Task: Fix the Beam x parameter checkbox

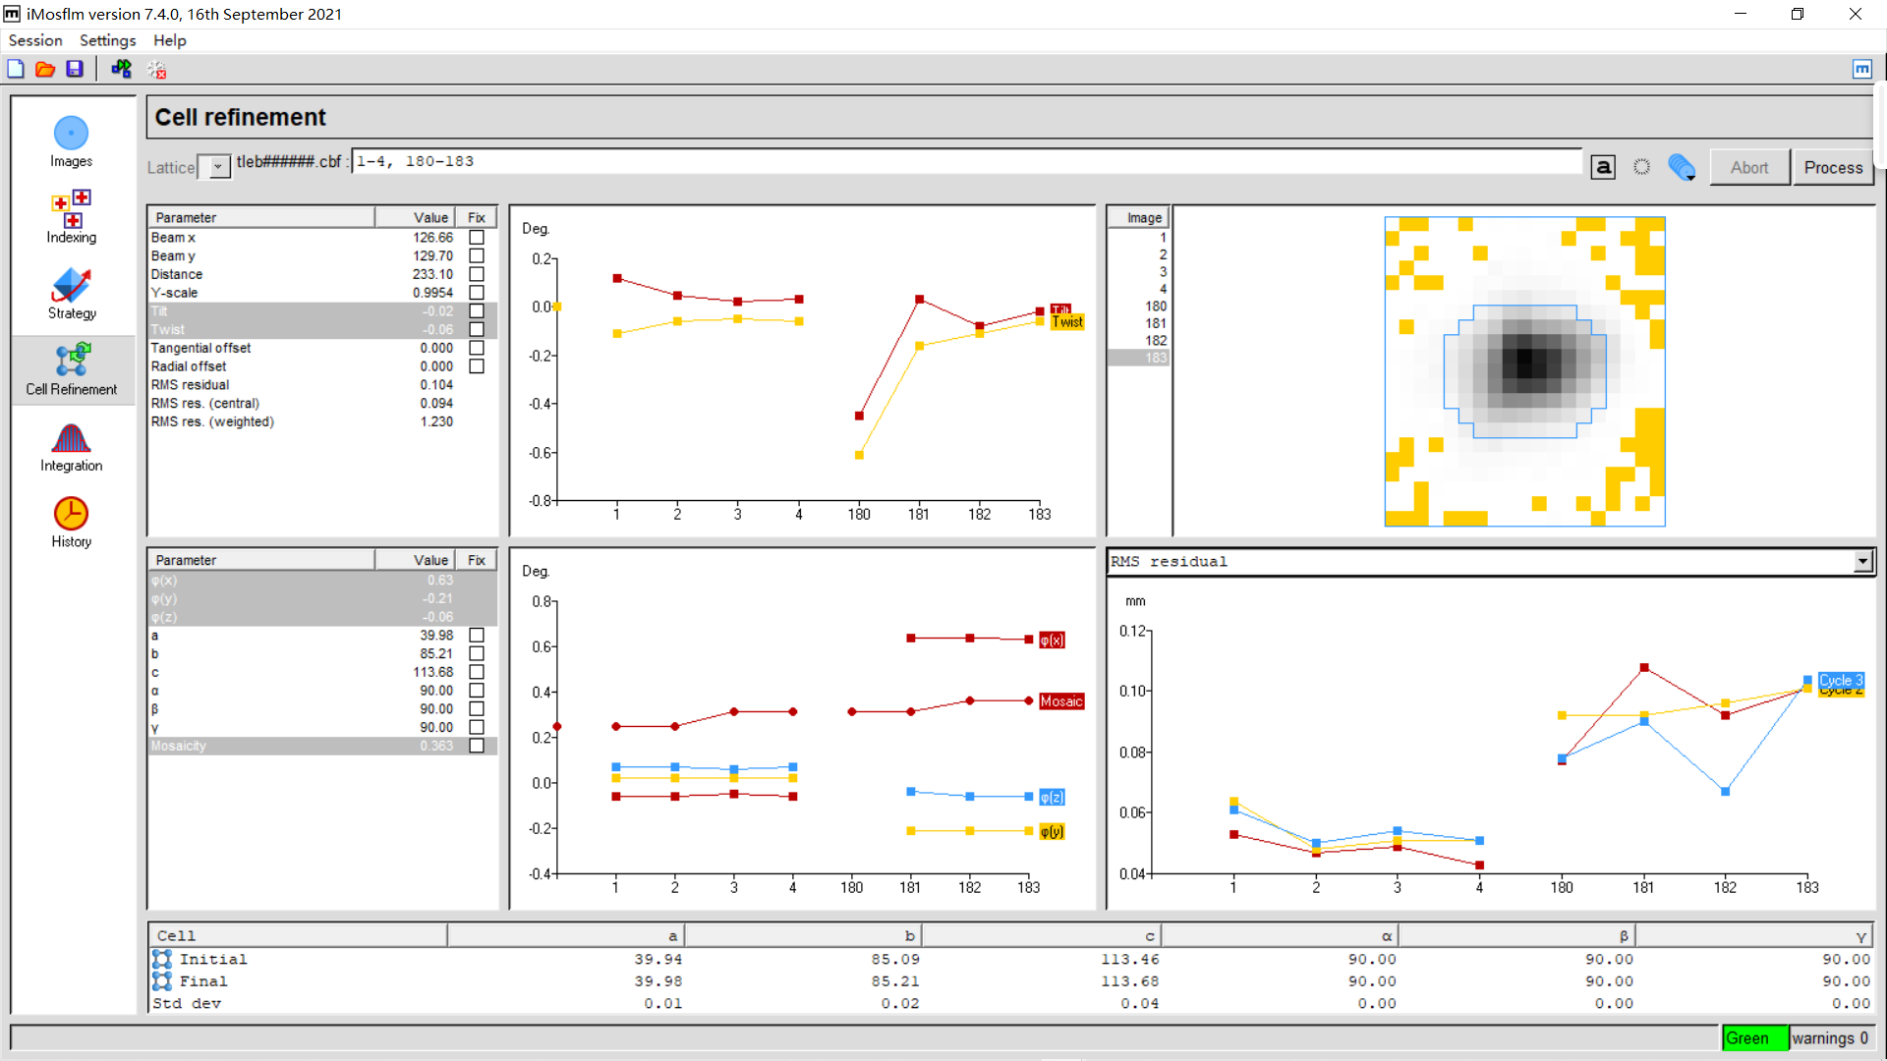Action: (x=477, y=238)
